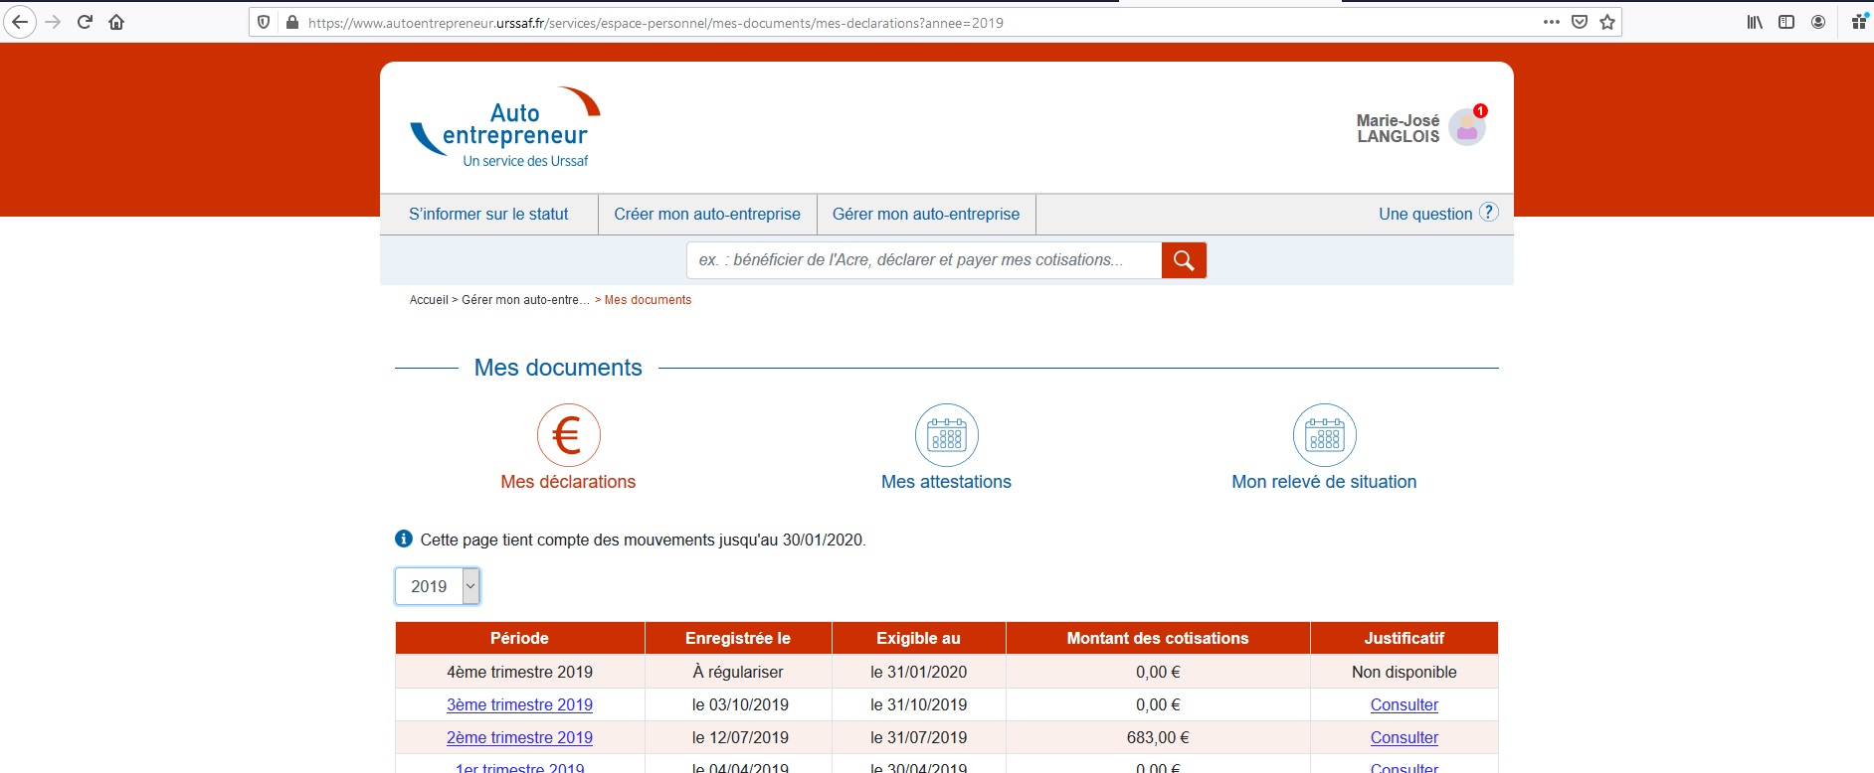This screenshot has width=1874, height=773.
Task: Click the Accueil breadcrumb link
Action: tap(429, 300)
